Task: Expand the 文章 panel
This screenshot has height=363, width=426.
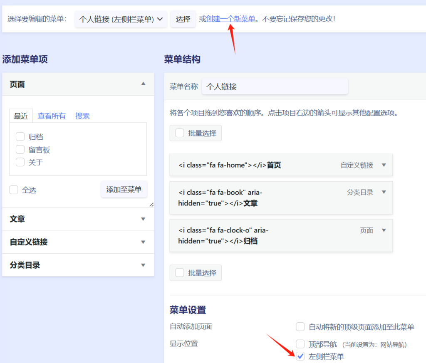Action: tap(143, 219)
